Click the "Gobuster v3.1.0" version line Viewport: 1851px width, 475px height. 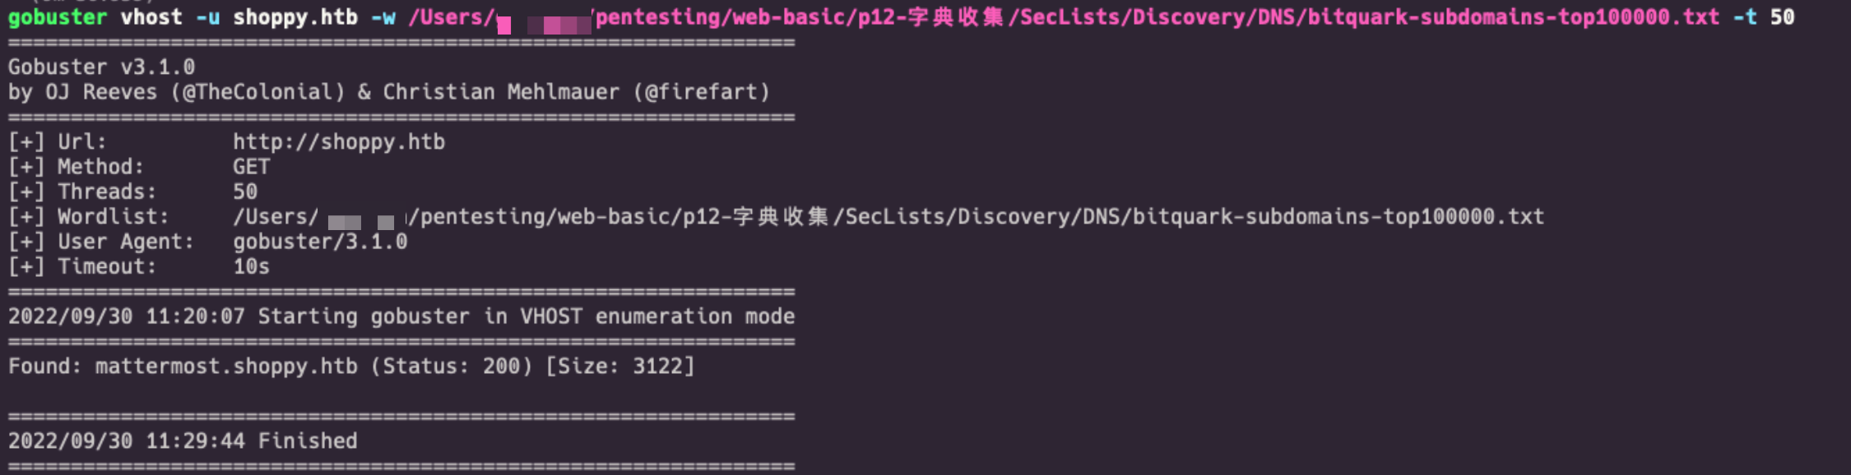click(101, 67)
